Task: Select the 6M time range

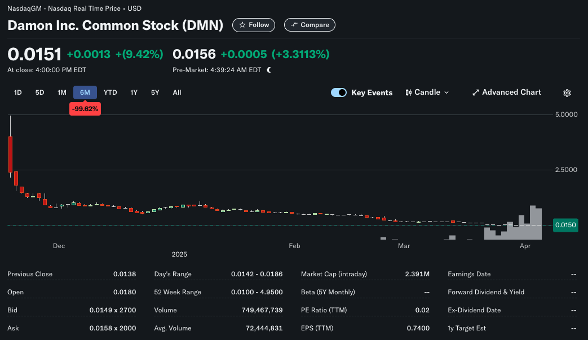Action: (x=85, y=92)
